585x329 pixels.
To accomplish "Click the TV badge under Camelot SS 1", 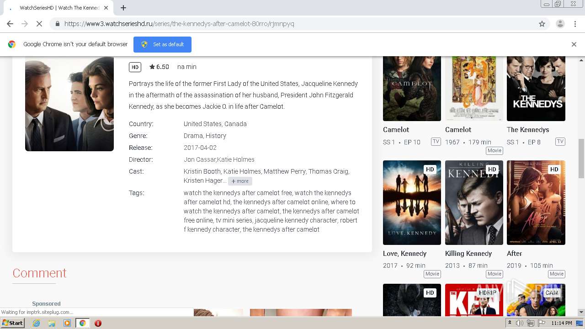I will click(436, 142).
